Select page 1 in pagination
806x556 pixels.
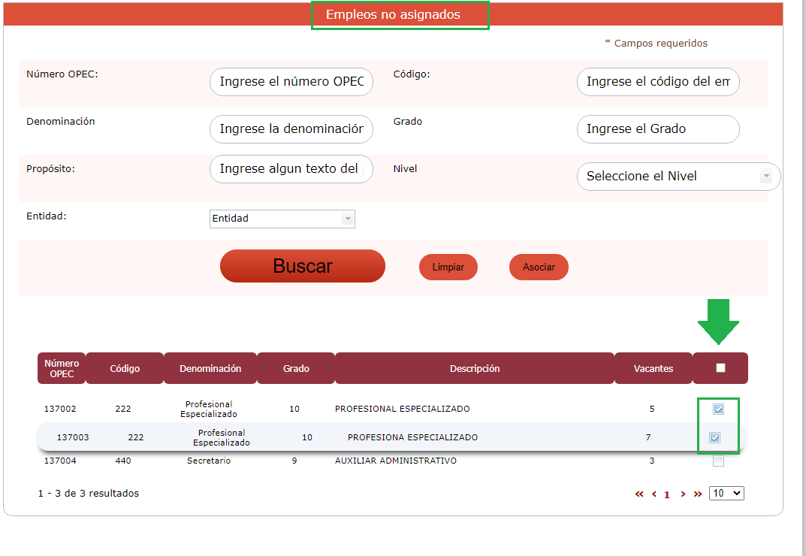pyautogui.click(x=666, y=494)
